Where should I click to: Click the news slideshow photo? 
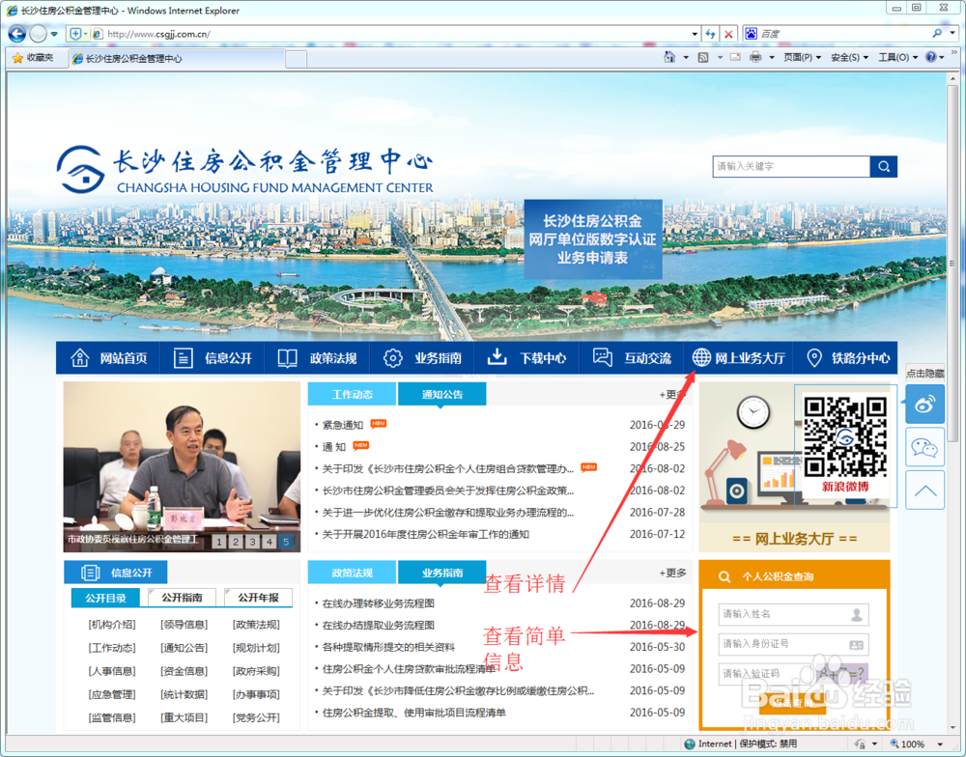click(182, 466)
